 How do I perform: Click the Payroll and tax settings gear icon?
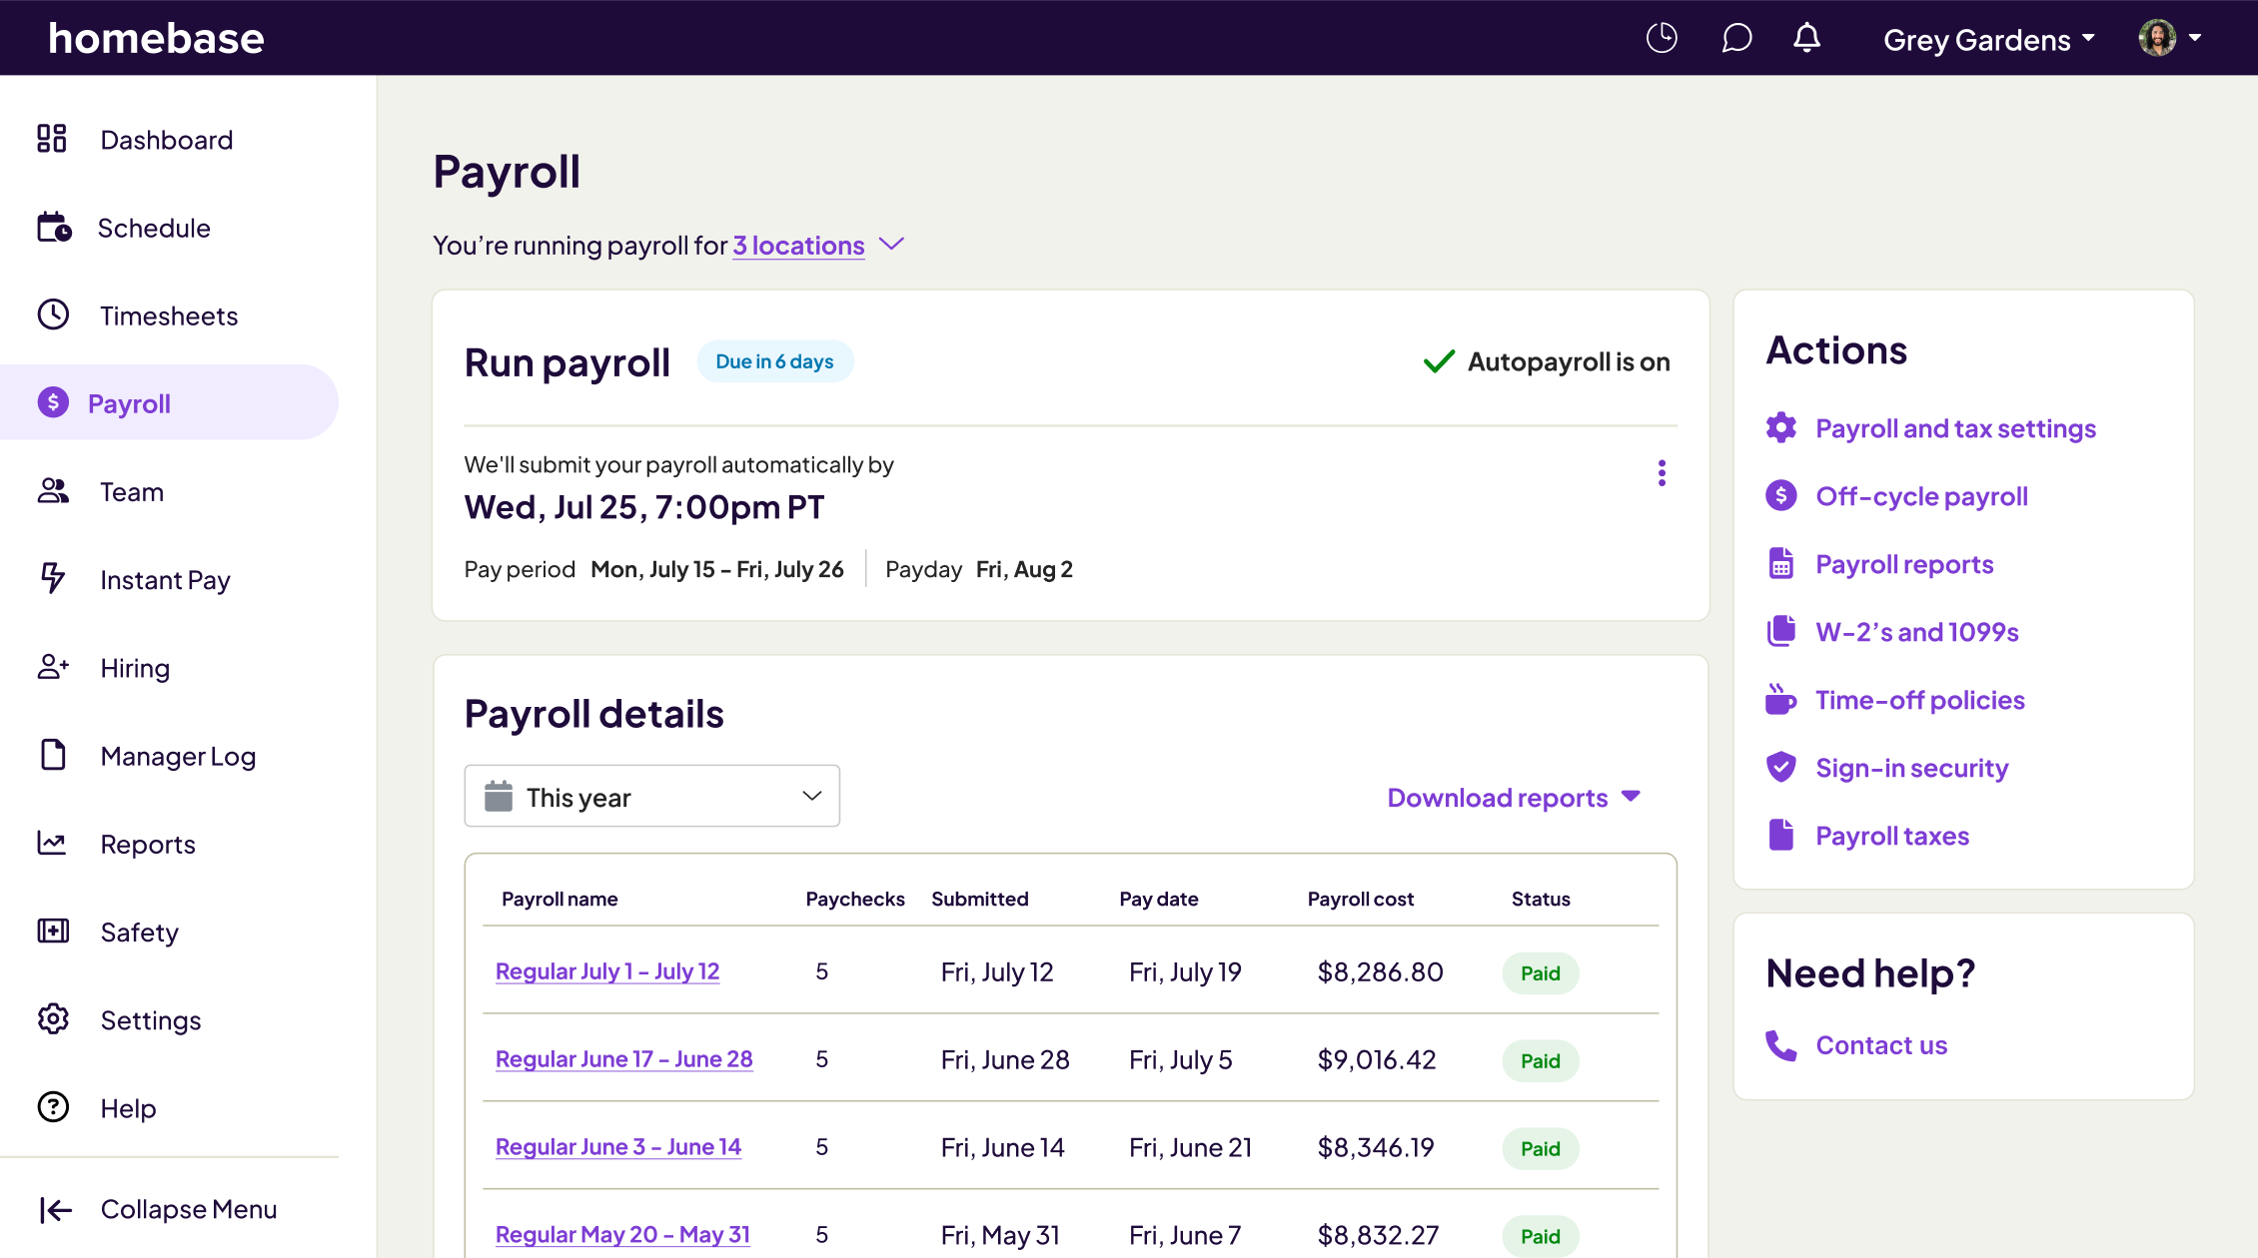[1780, 427]
